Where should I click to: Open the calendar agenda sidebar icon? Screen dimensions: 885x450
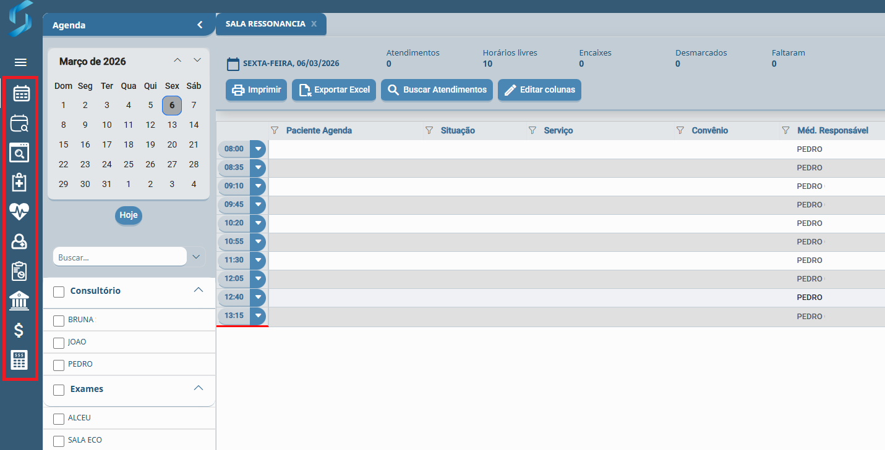point(21,94)
